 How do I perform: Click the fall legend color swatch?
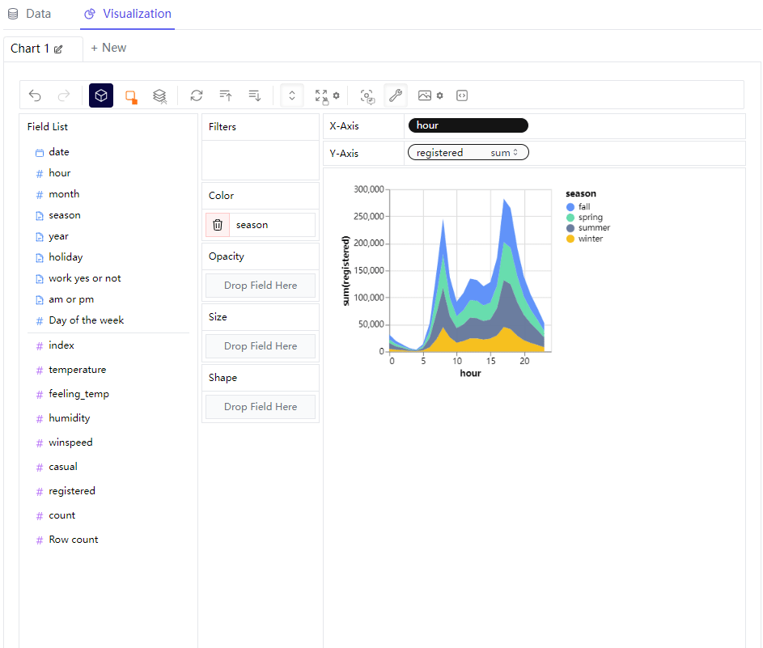(x=570, y=207)
